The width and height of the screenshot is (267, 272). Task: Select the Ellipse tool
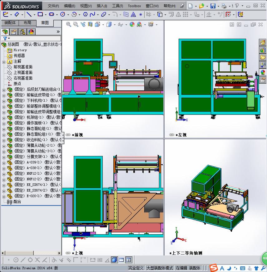click(x=104, y=14)
